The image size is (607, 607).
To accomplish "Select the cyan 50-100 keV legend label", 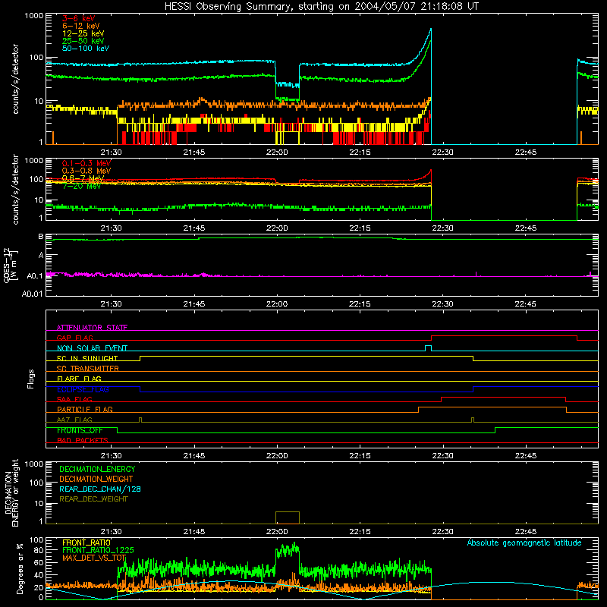I will click(x=85, y=49).
